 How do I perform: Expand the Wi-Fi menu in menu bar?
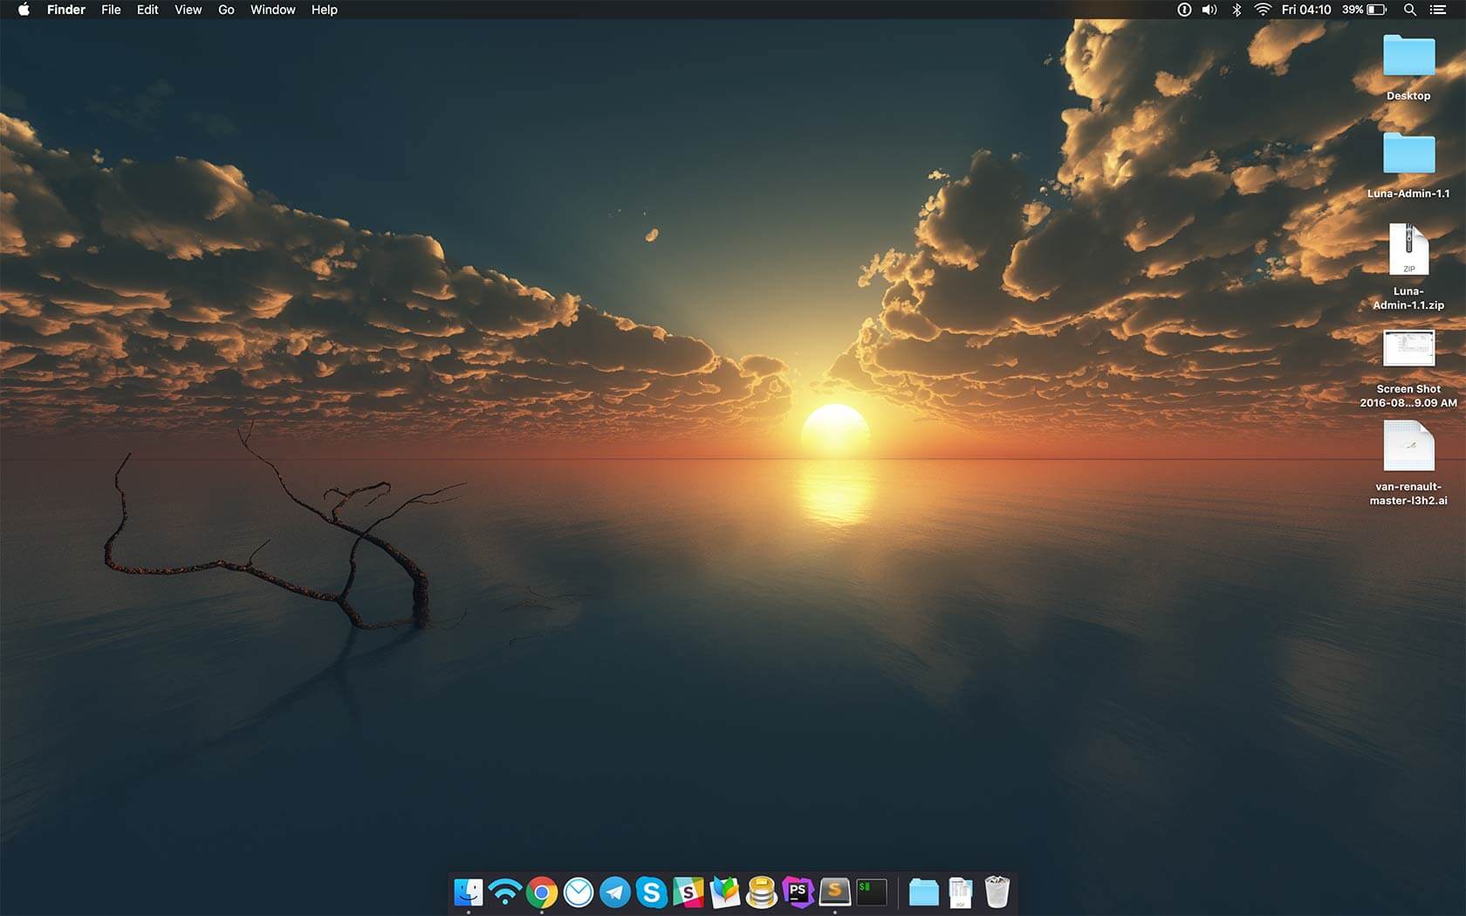pos(1263,10)
